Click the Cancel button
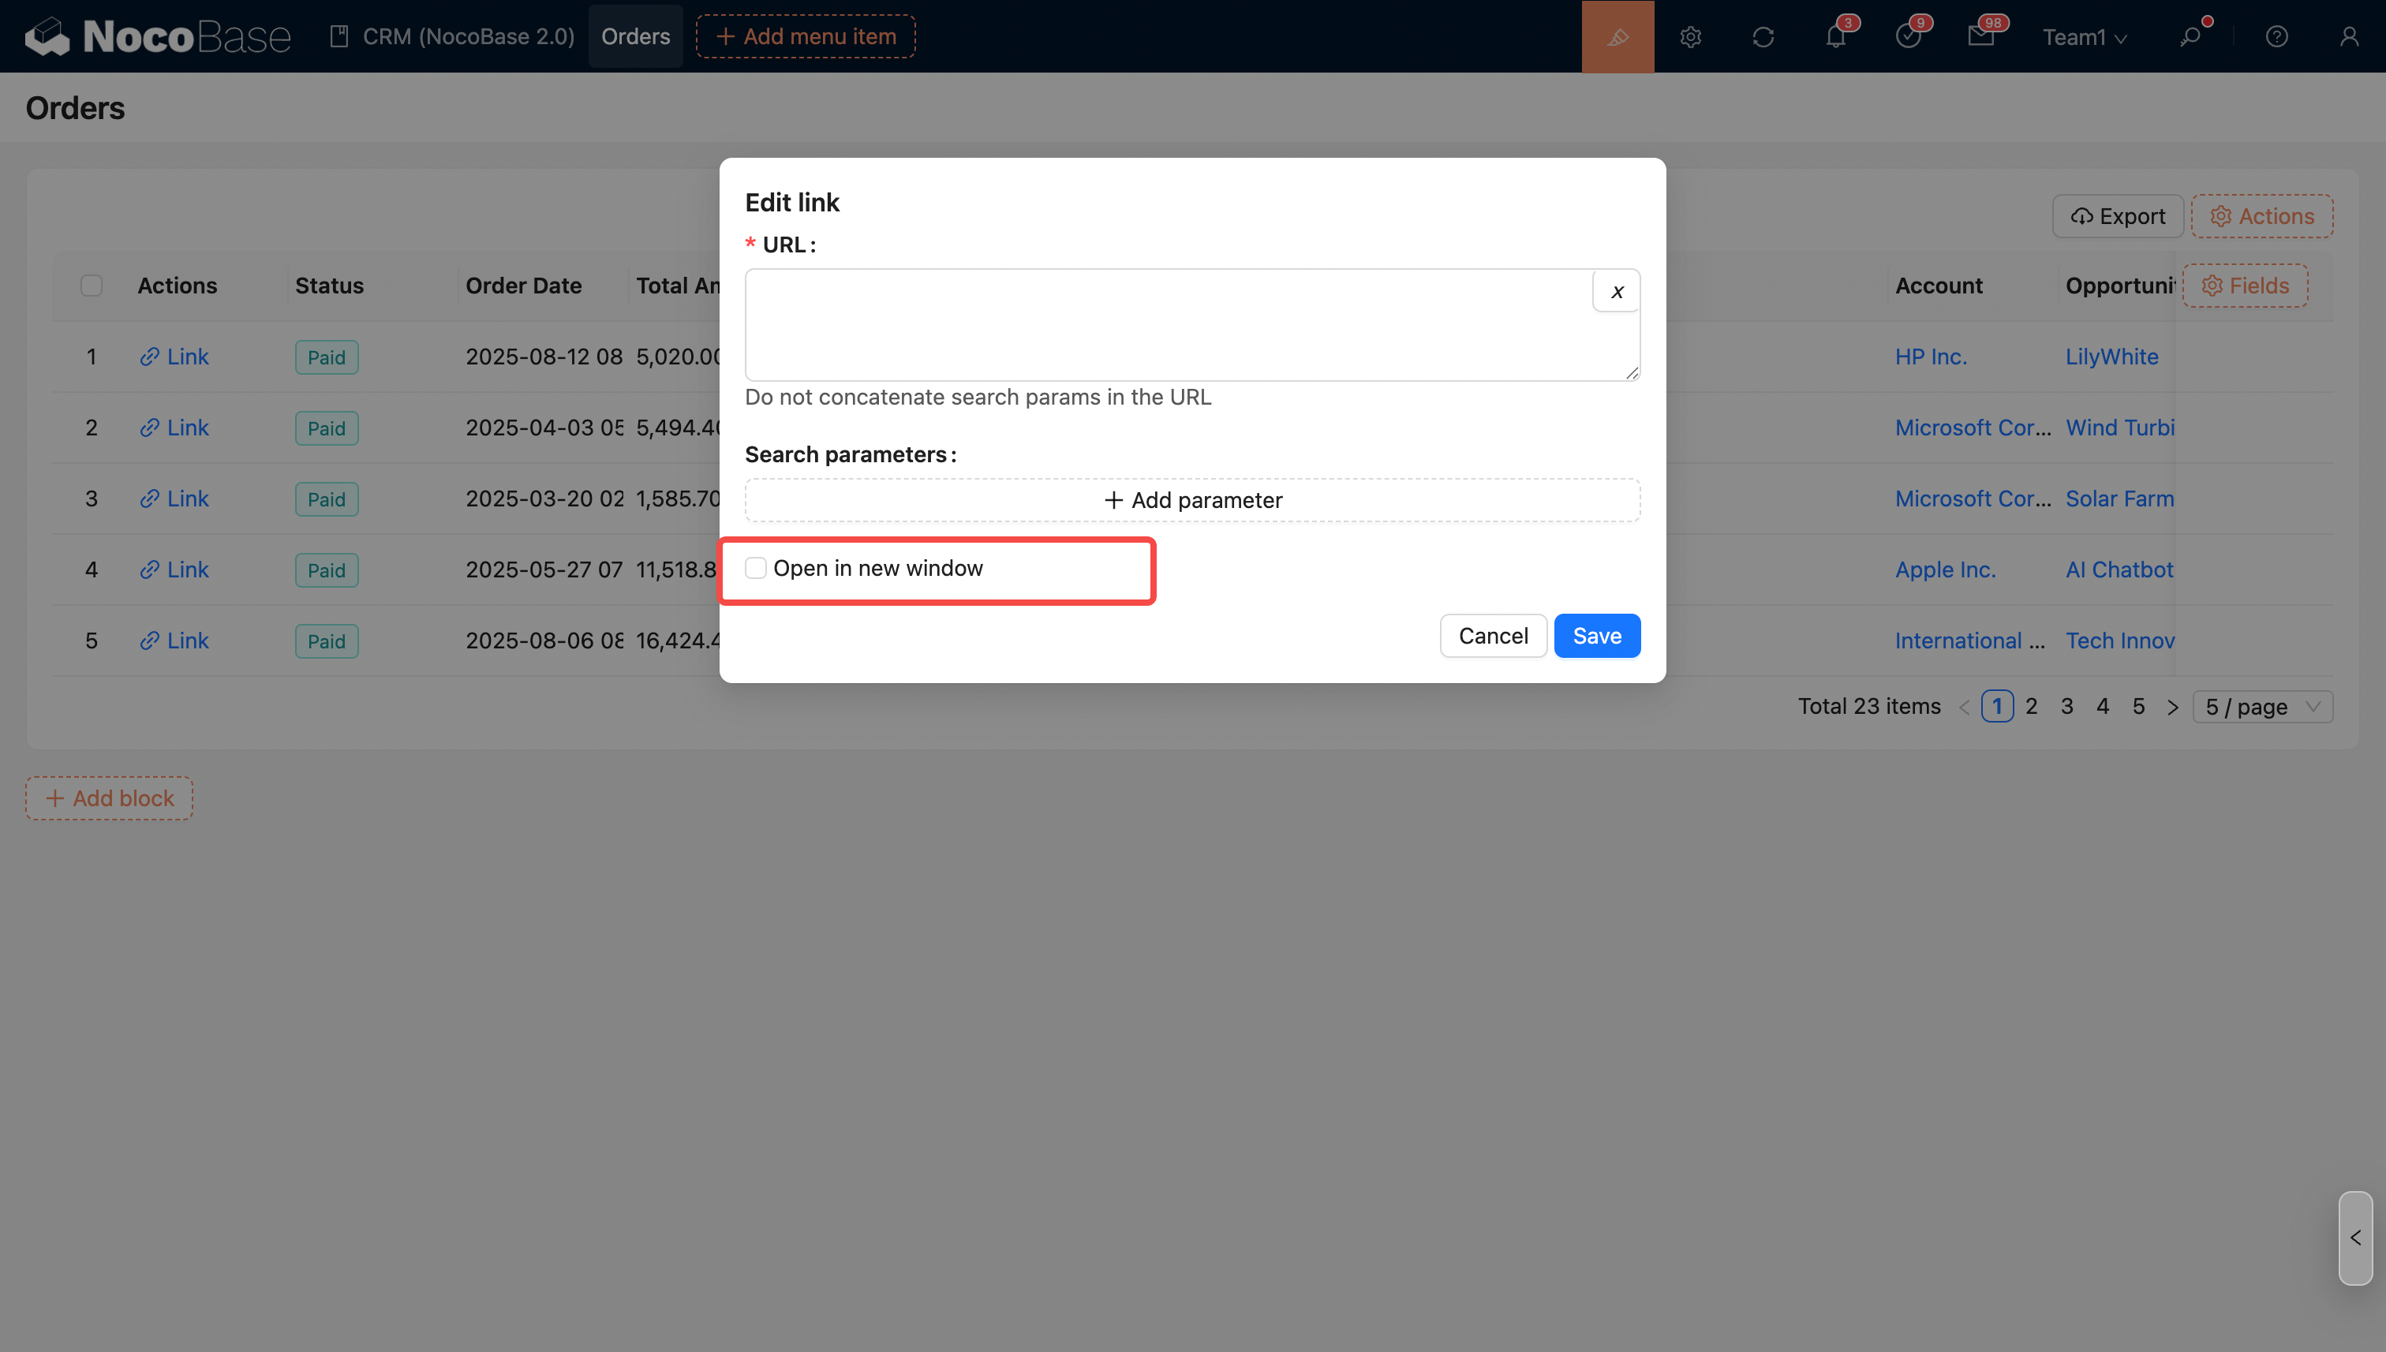This screenshot has height=1352, width=2386. tap(1493, 636)
